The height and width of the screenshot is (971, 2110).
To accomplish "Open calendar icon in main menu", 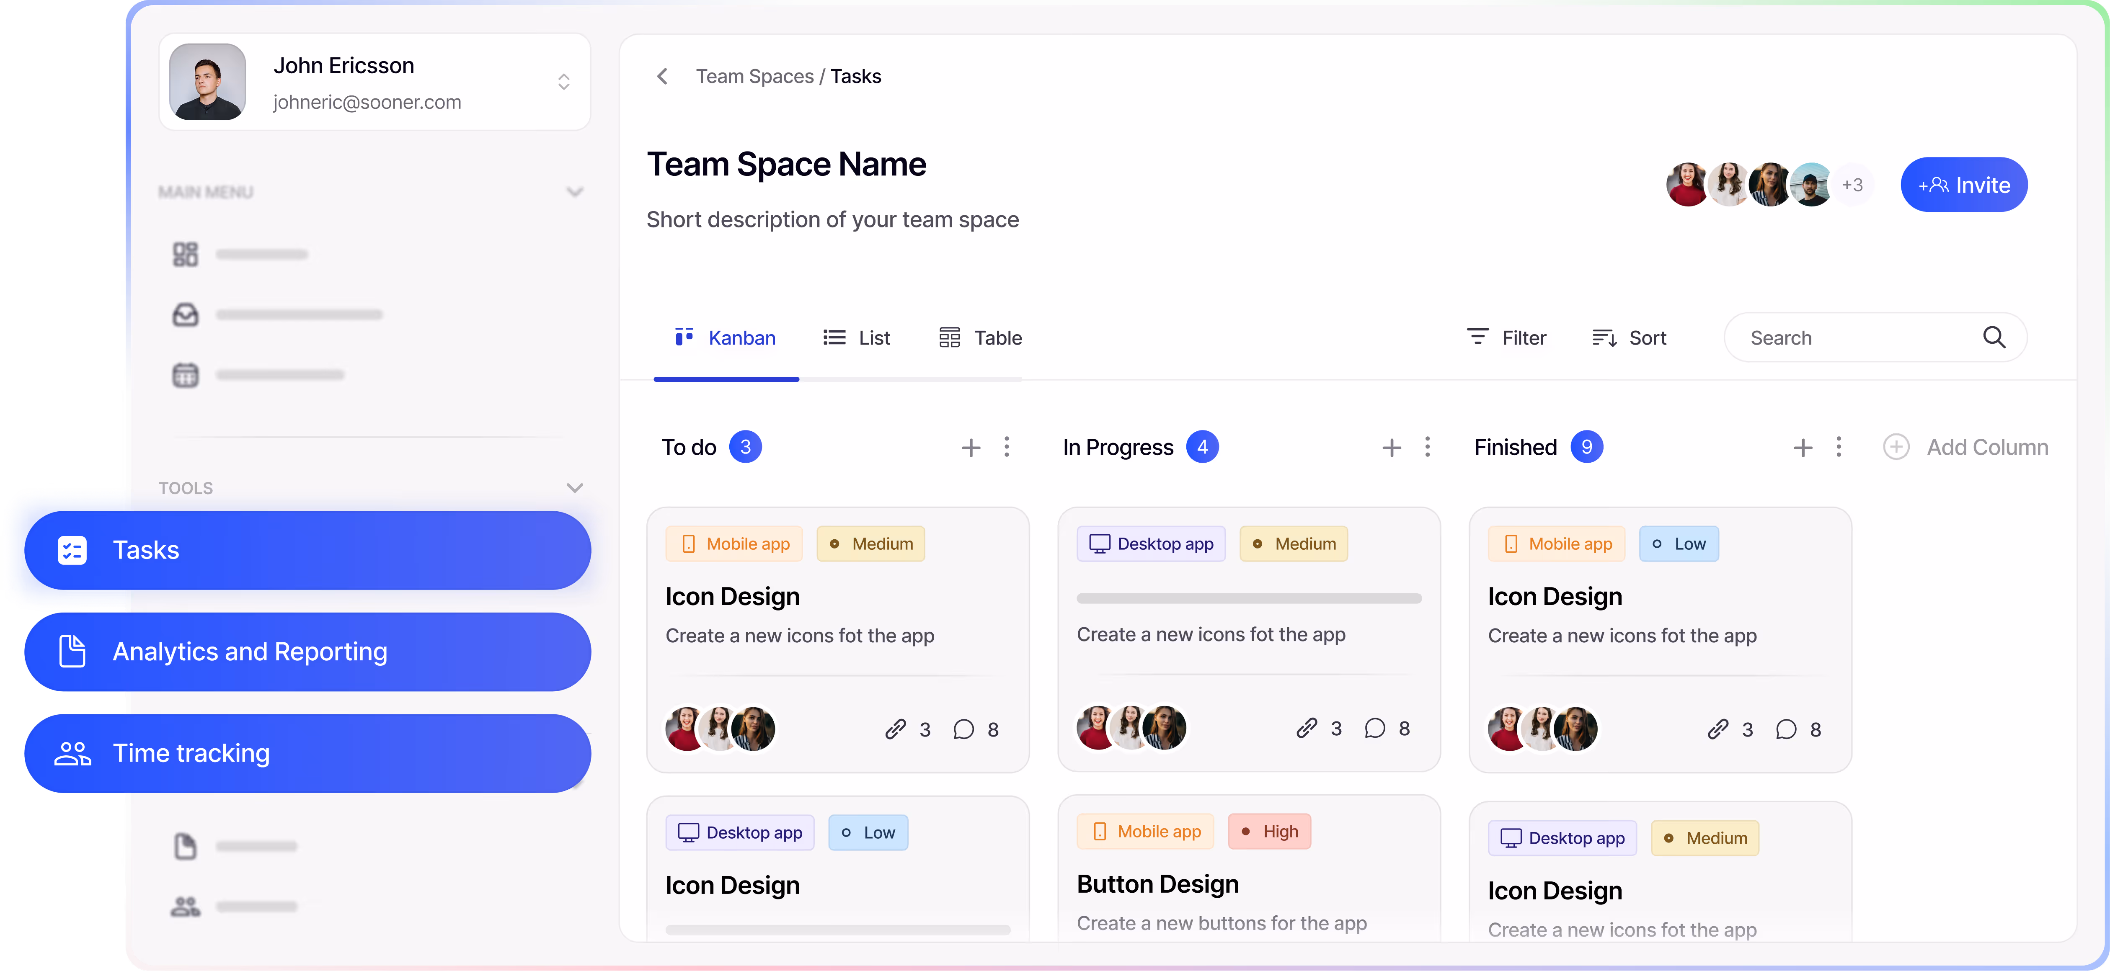I will tap(185, 375).
